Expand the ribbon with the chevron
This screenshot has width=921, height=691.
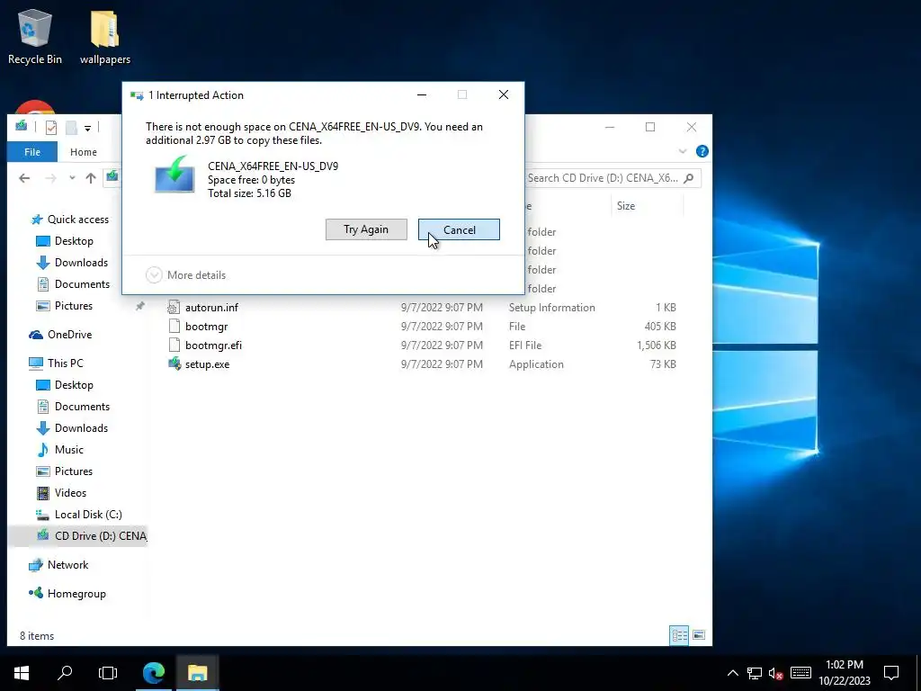(x=683, y=151)
